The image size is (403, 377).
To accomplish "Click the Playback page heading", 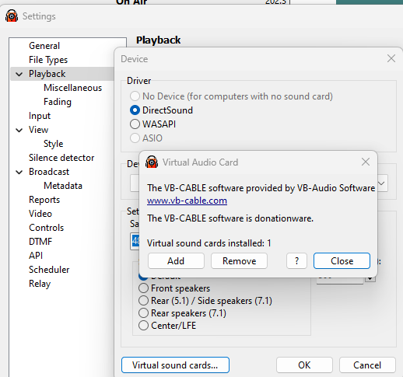I will [x=159, y=40].
